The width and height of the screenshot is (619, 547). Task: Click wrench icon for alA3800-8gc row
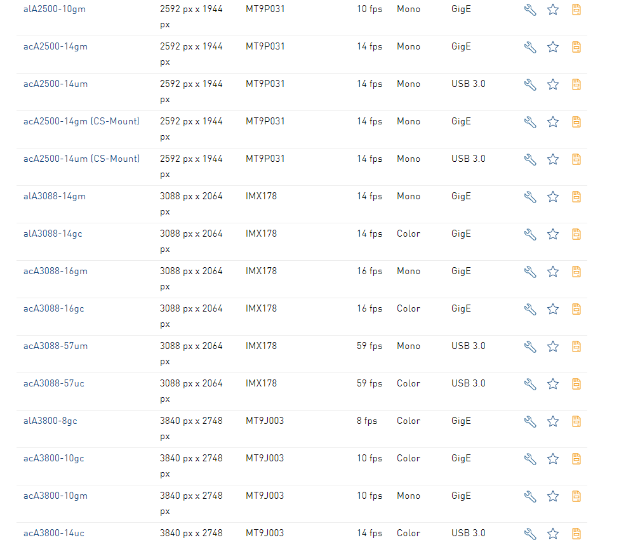[530, 421]
